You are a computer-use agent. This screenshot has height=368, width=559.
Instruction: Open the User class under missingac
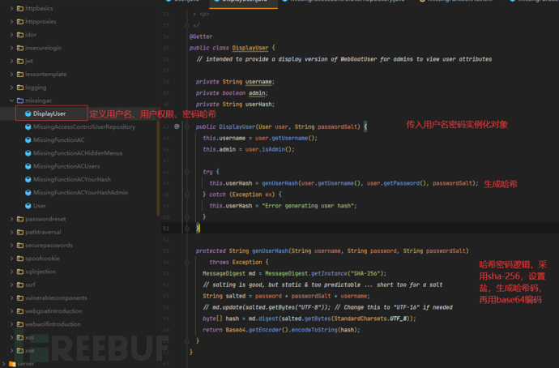pyautogui.click(x=39, y=206)
